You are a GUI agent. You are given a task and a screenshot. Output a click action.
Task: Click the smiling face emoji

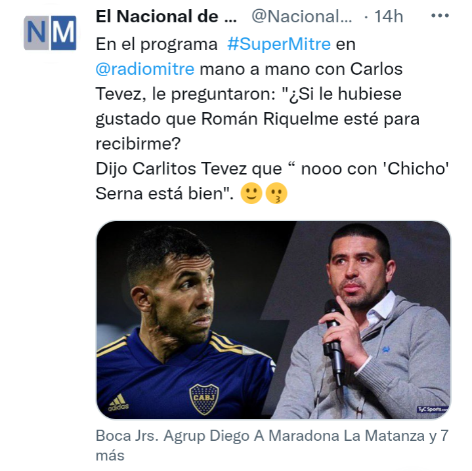pos(251,193)
